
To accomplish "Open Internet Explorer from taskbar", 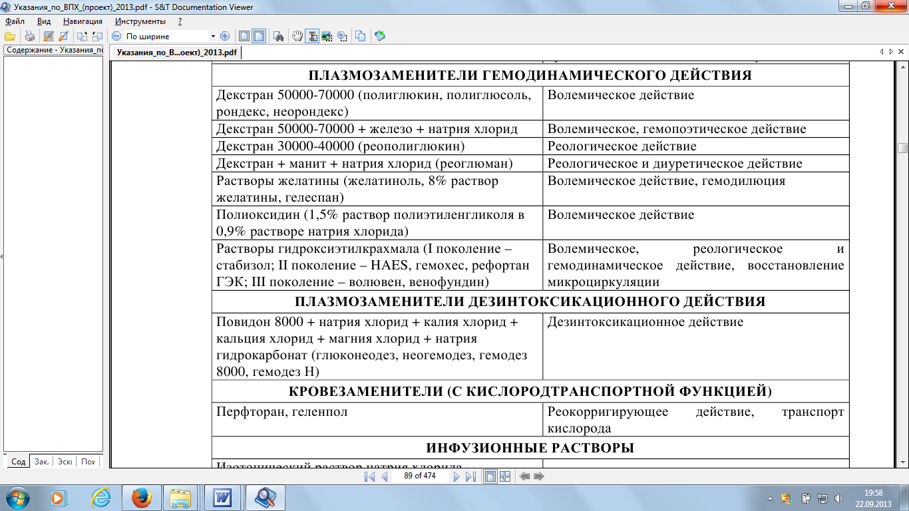I will pos(101,497).
